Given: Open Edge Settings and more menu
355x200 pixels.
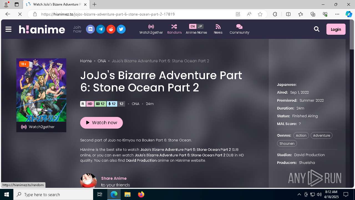Looking at the screenshot, I should click(x=337, y=14).
